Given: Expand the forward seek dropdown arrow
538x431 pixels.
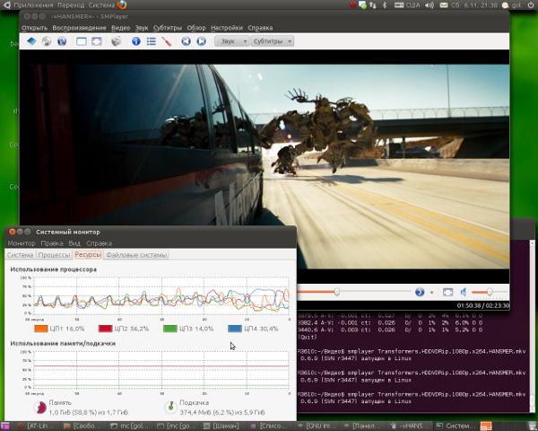Looking at the screenshot, I should [x=431, y=293].
